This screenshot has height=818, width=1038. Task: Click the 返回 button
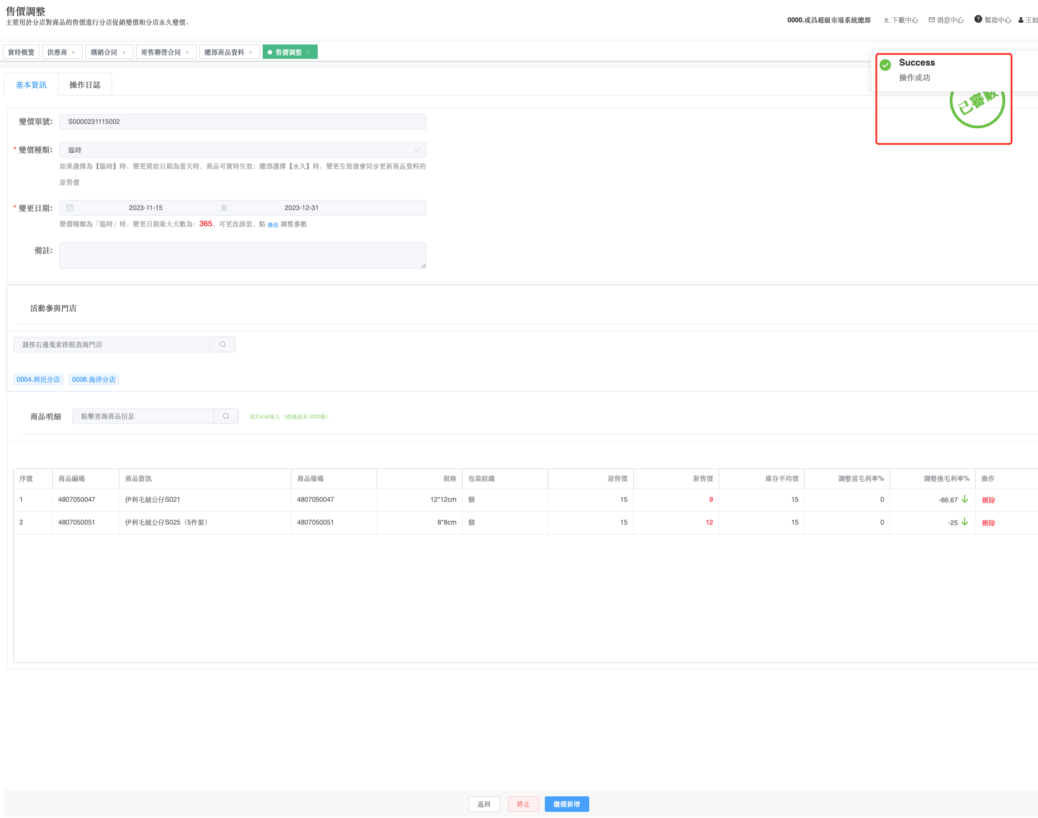pyautogui.click(x=484, y=804)
